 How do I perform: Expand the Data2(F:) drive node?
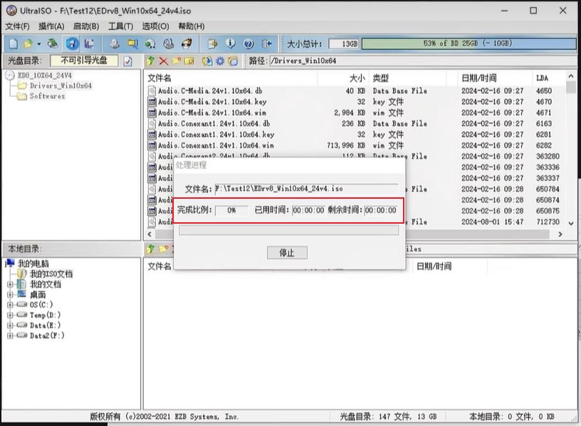point(10,336)
